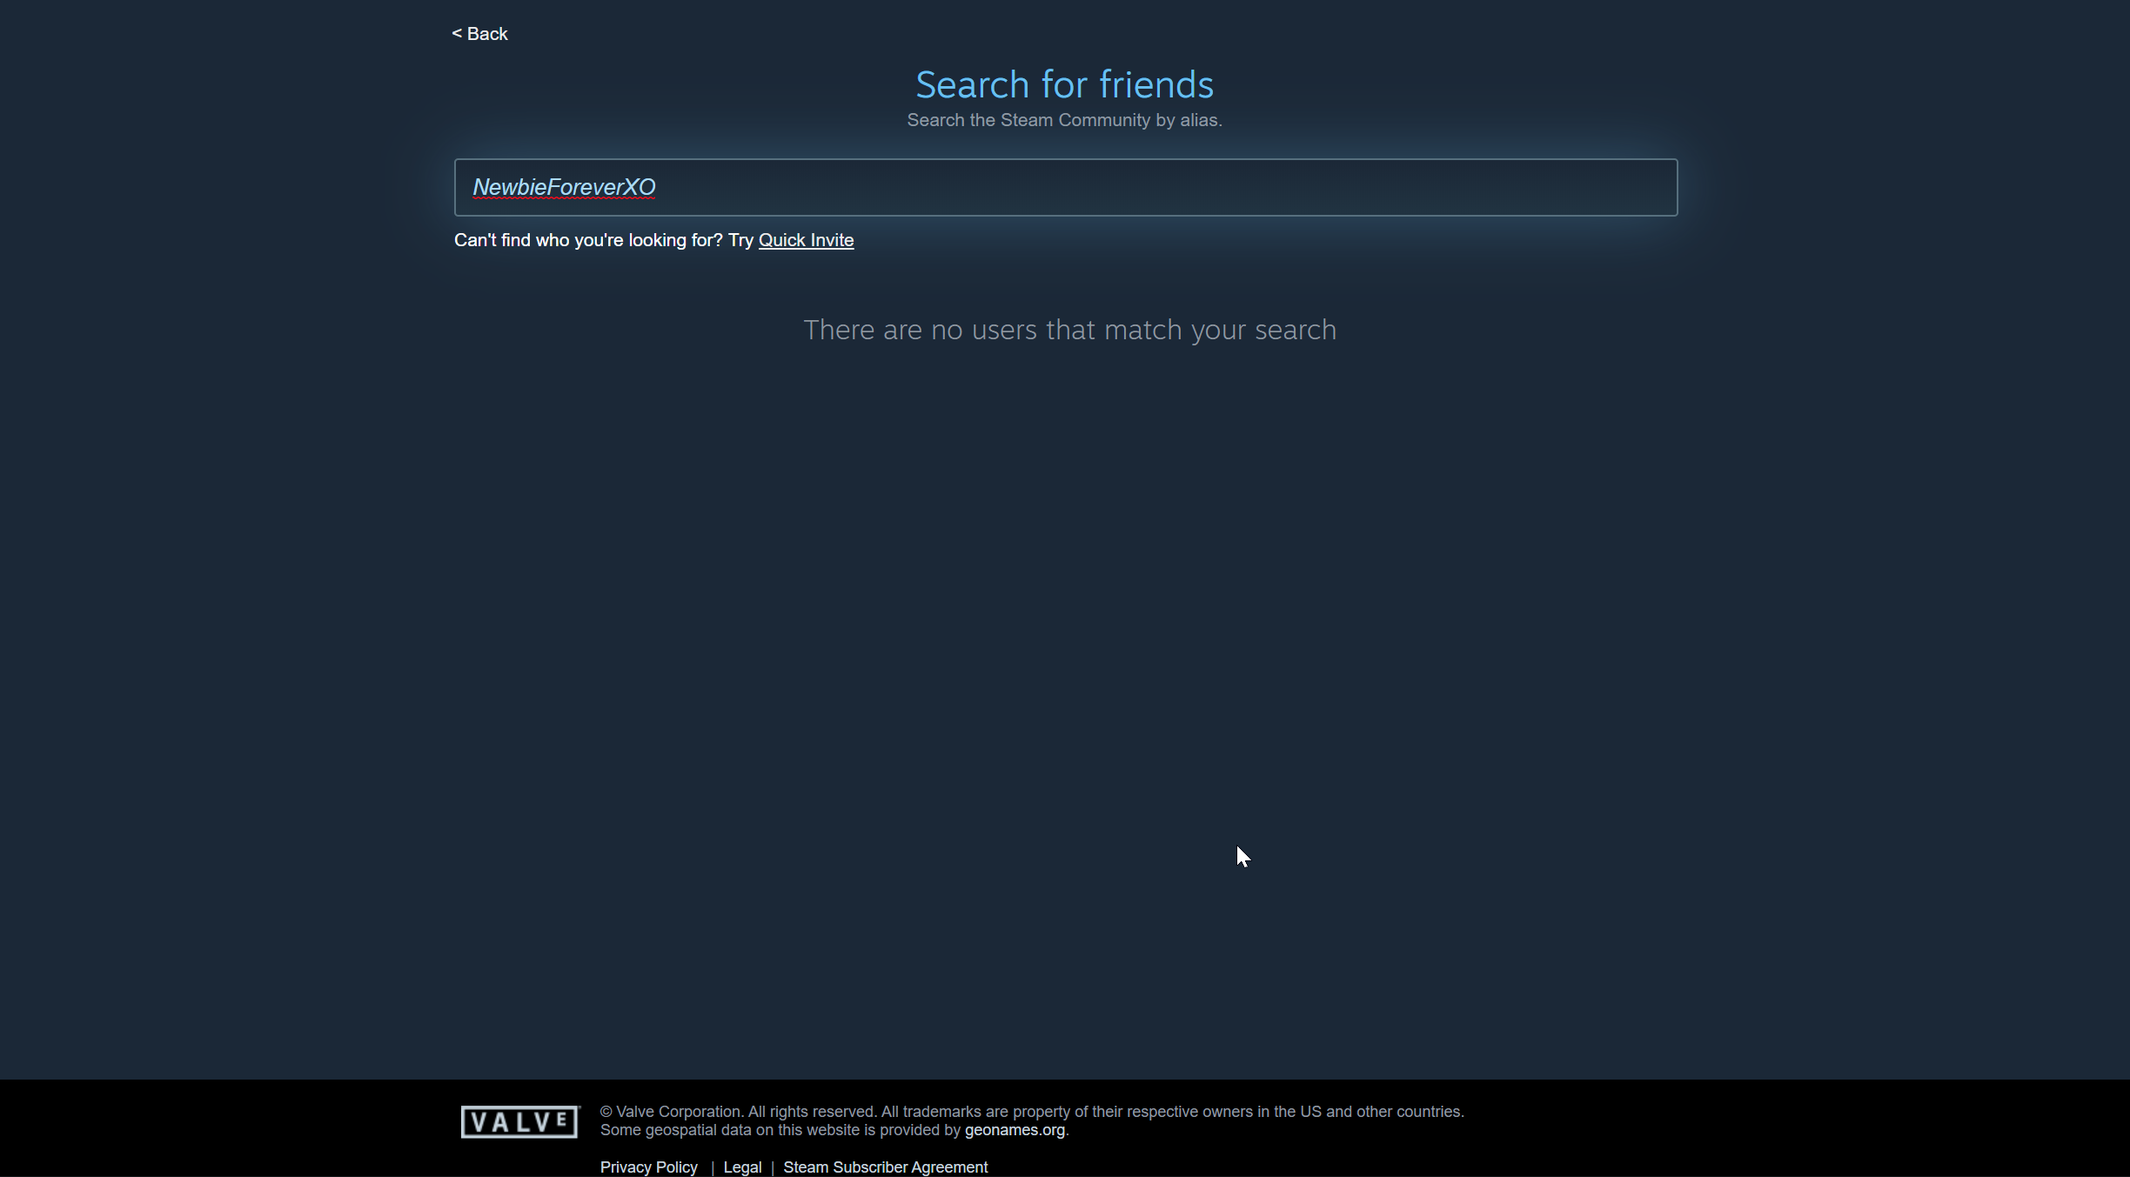Open the Legal footer link
Image resolution: width=2130 pixels, height=1177 pixels.
point(742,1167)
